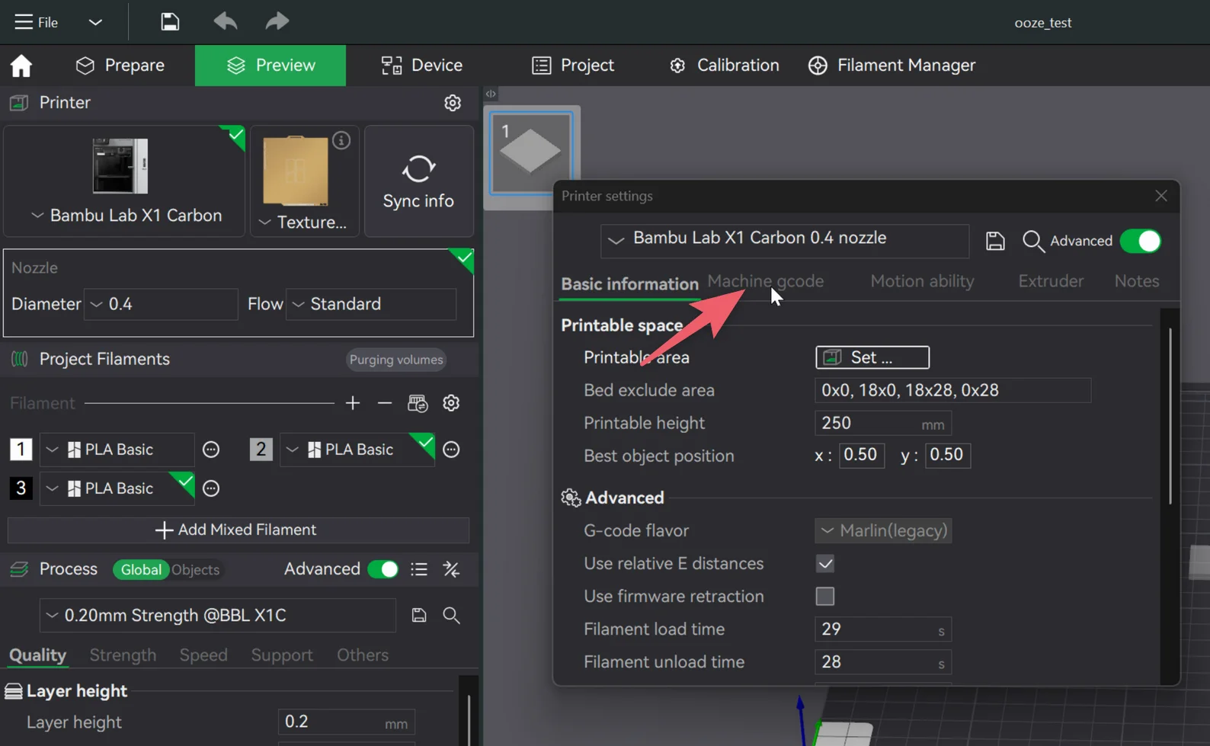
Task: Select Objects process scope
Action: (195, 570)
